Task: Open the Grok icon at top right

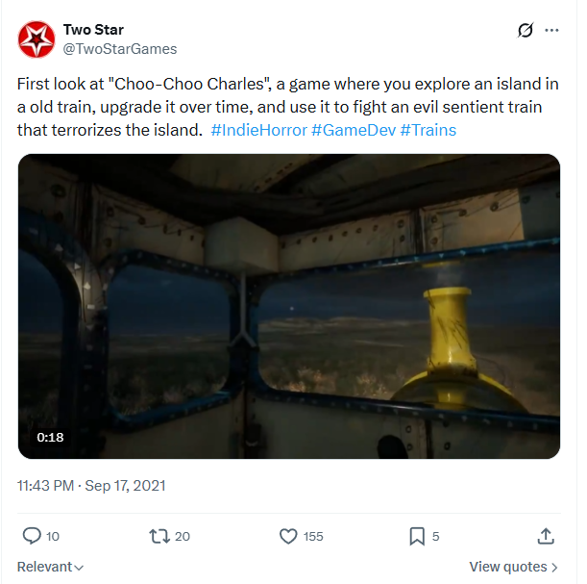Action: 525,30
